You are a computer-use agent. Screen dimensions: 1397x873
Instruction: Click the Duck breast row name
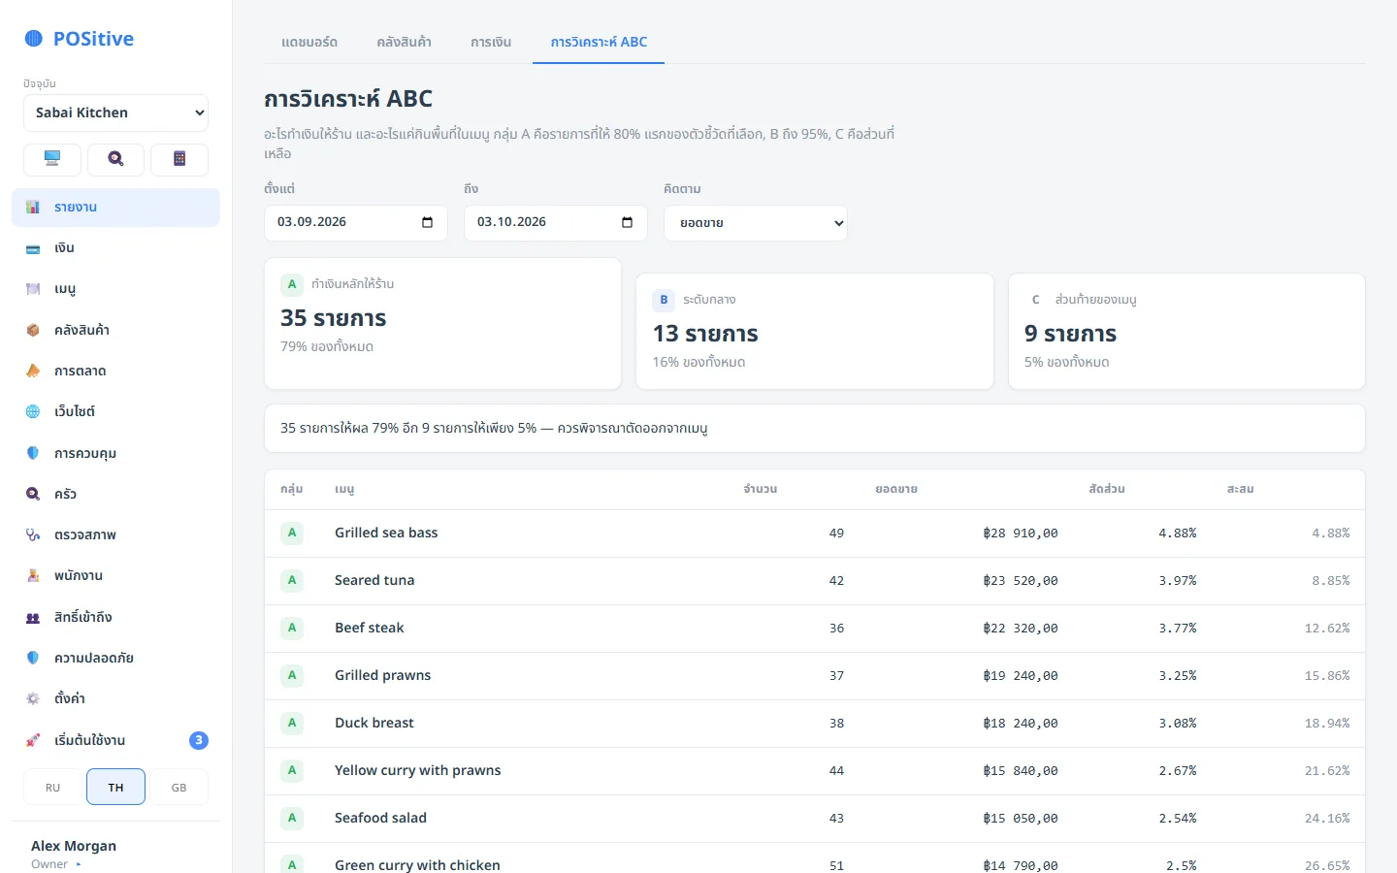click(374, 723)
